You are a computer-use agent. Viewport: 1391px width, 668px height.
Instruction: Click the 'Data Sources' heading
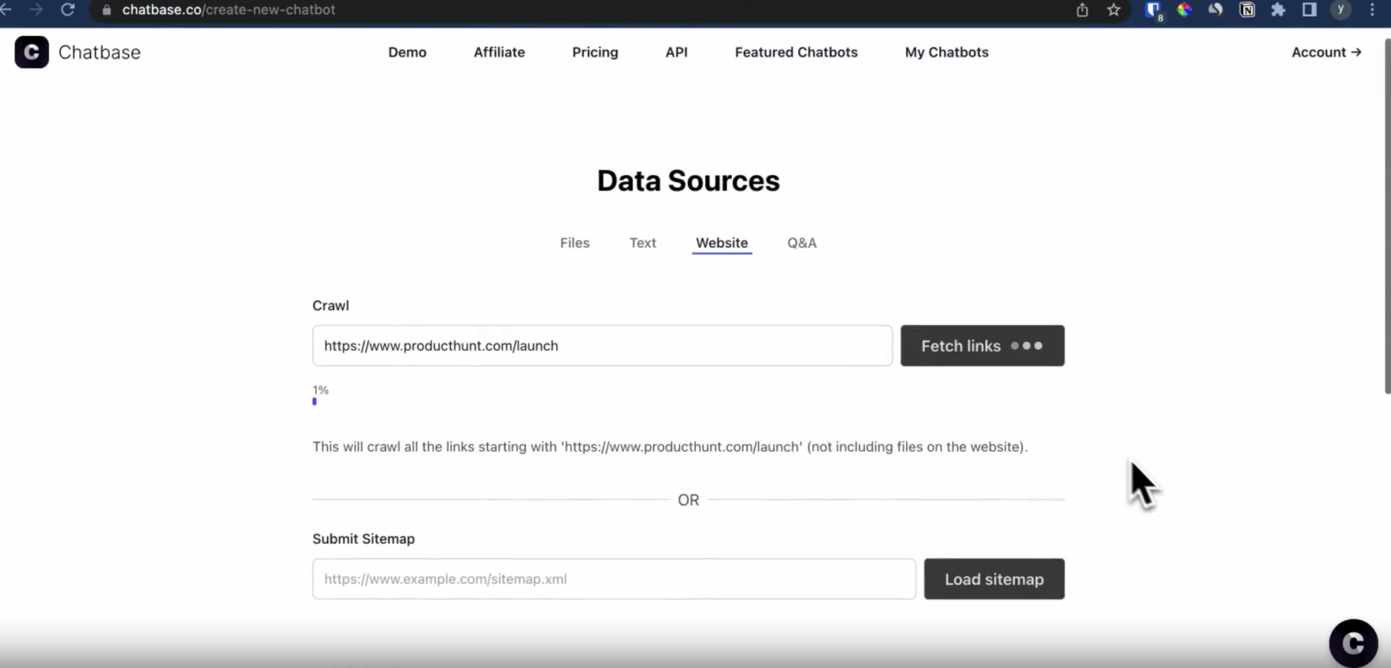point(688,181)
